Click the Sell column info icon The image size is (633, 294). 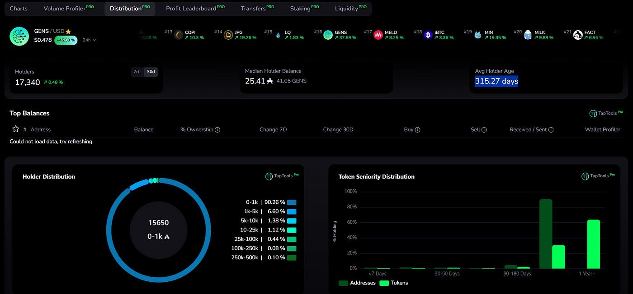point(484,130)
